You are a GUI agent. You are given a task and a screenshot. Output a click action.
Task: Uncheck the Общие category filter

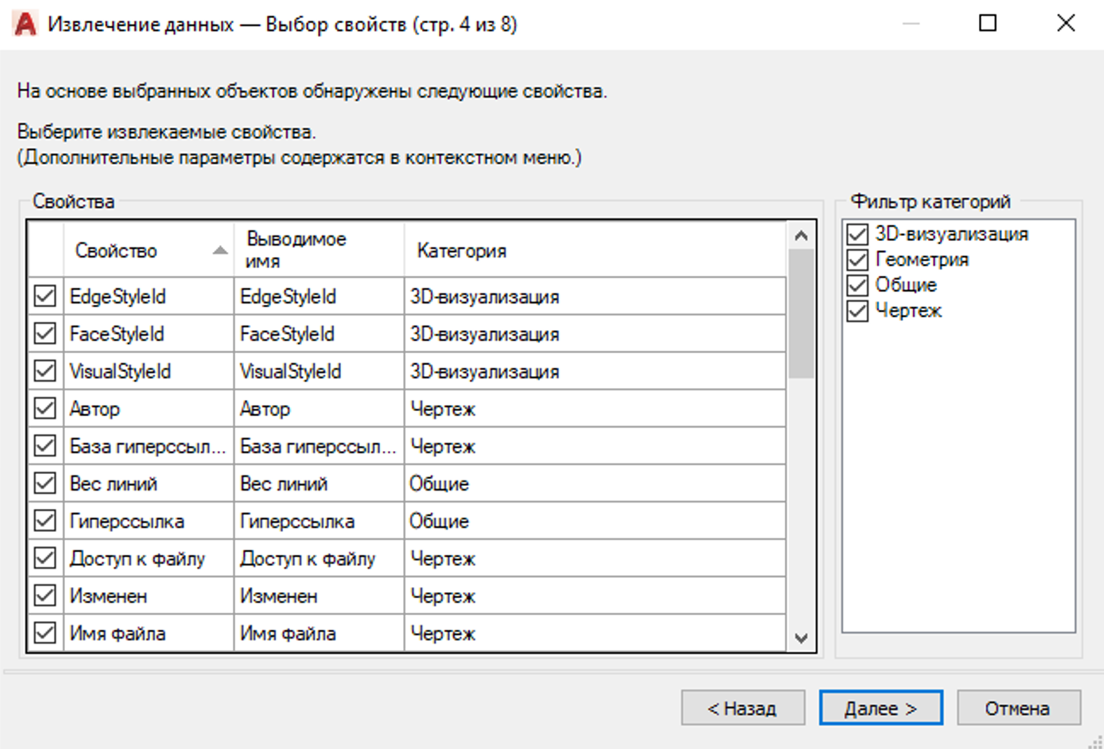[x=857, y=285]
